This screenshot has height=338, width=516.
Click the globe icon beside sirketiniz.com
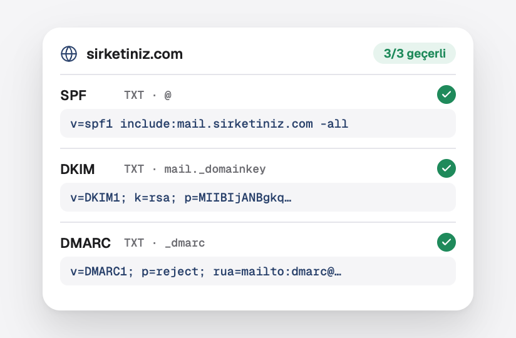69,54
